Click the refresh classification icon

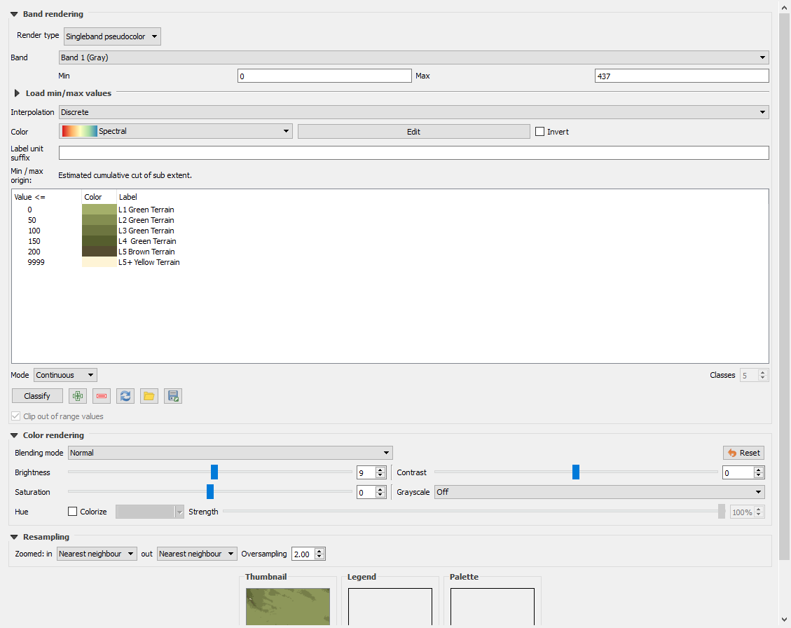click(125, 396)
